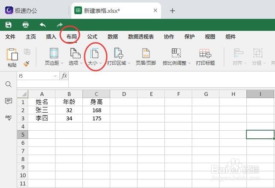This screenshot has width=275, height=188.
Task: Open Header/Footer (页眉/页脚) icon
Action: (x=146, y=53)
